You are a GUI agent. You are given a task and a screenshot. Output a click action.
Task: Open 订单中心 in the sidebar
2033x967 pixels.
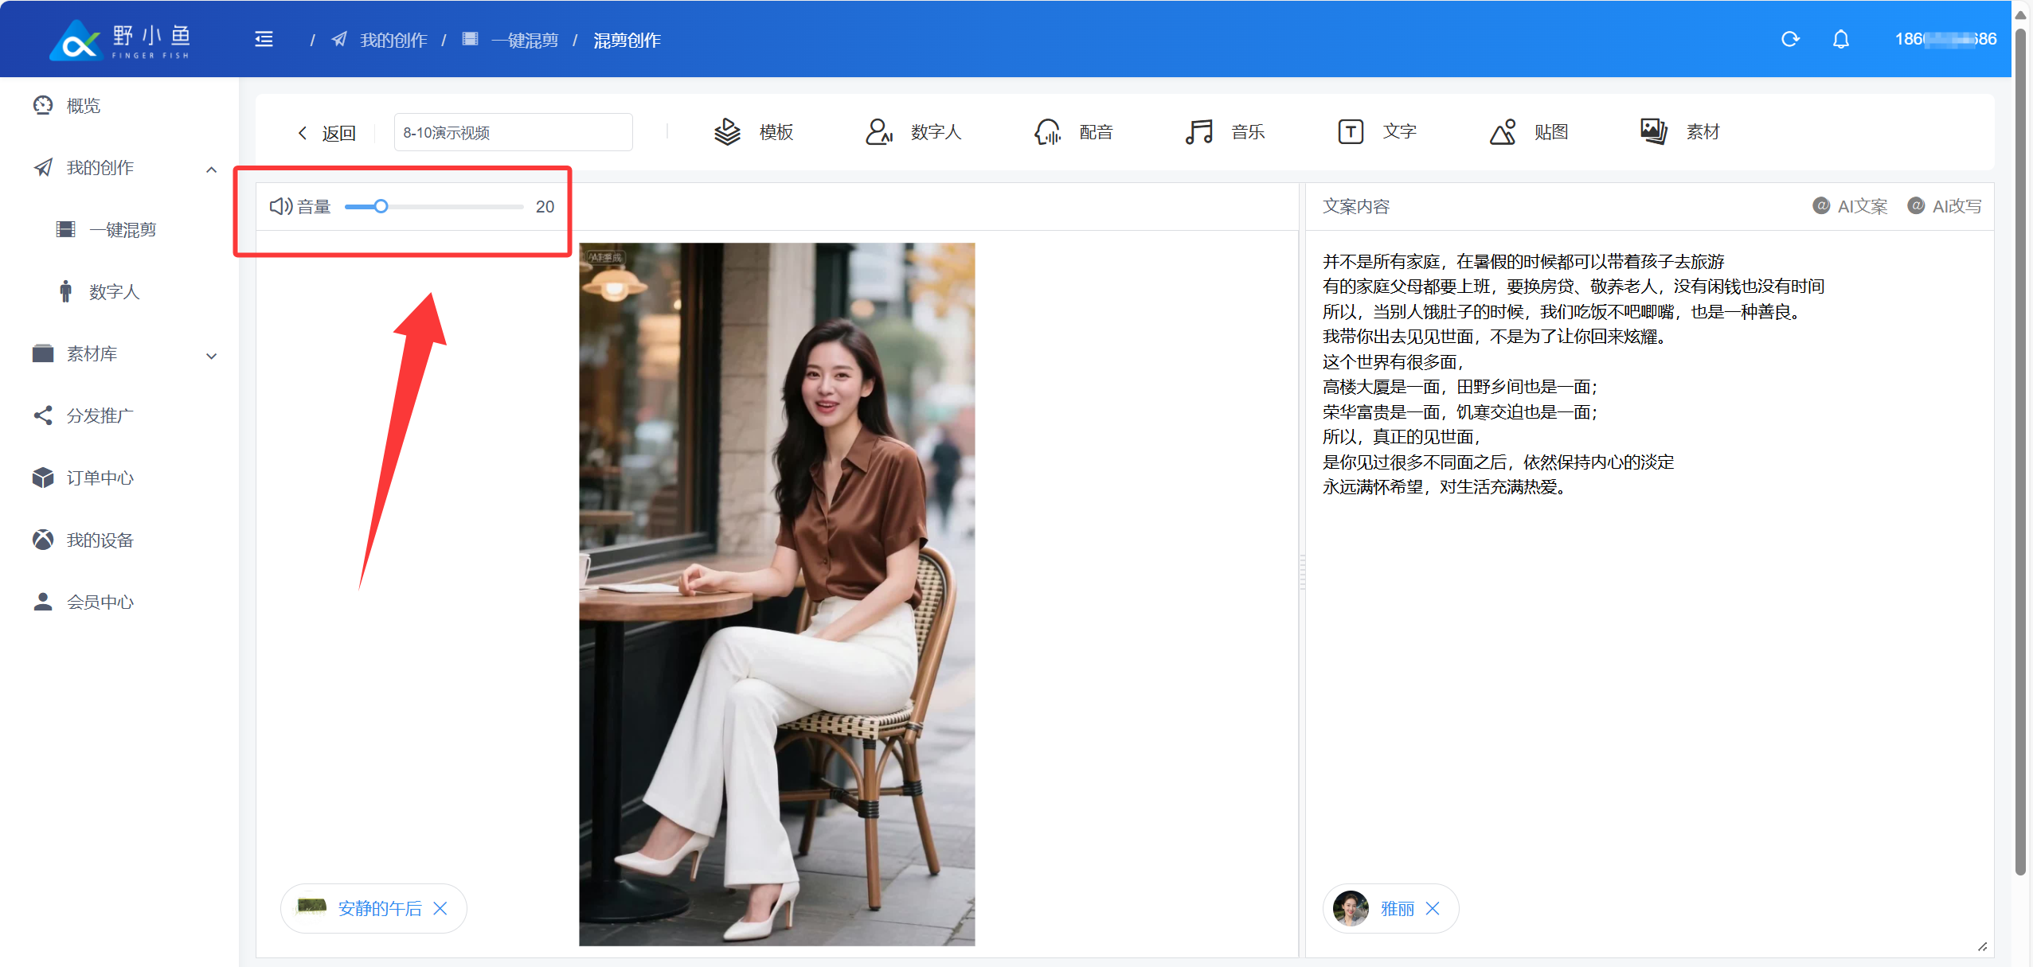pos(100,478)
